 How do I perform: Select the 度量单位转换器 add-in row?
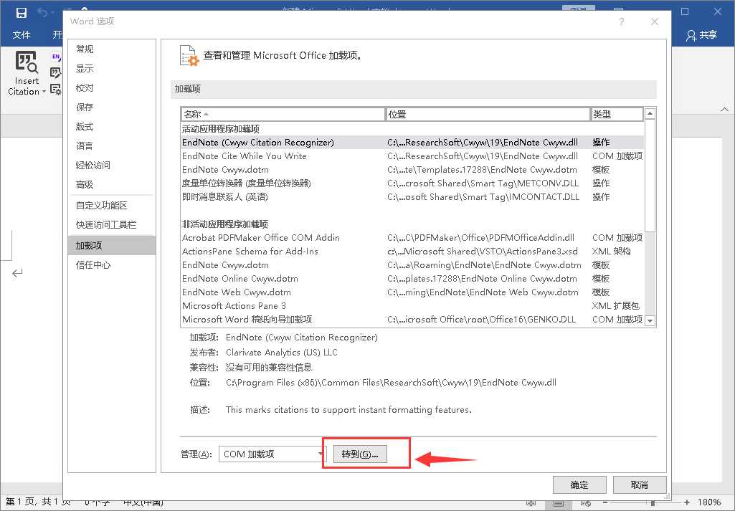click(x=412, y=183)
